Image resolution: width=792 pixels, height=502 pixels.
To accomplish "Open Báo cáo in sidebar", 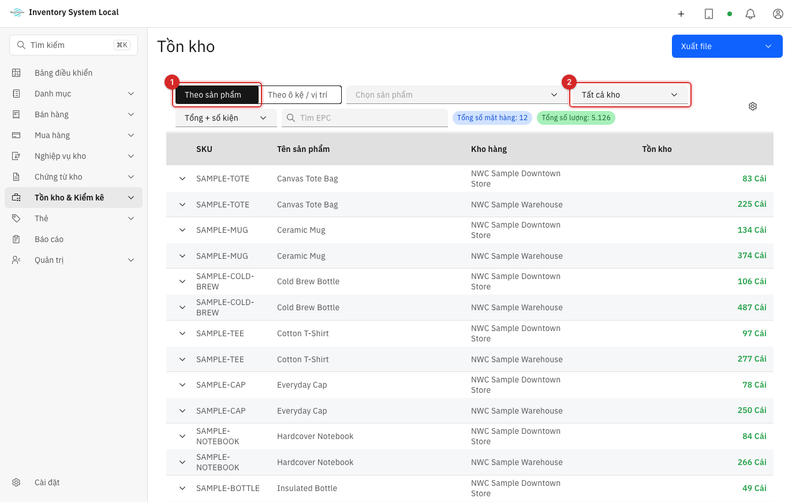I will click(73, 239).
